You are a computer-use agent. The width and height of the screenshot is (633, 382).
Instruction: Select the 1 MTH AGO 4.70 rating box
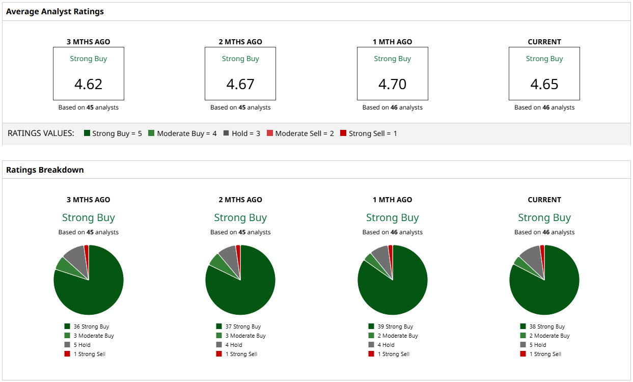pyautogui.click(x=393, y=73)
